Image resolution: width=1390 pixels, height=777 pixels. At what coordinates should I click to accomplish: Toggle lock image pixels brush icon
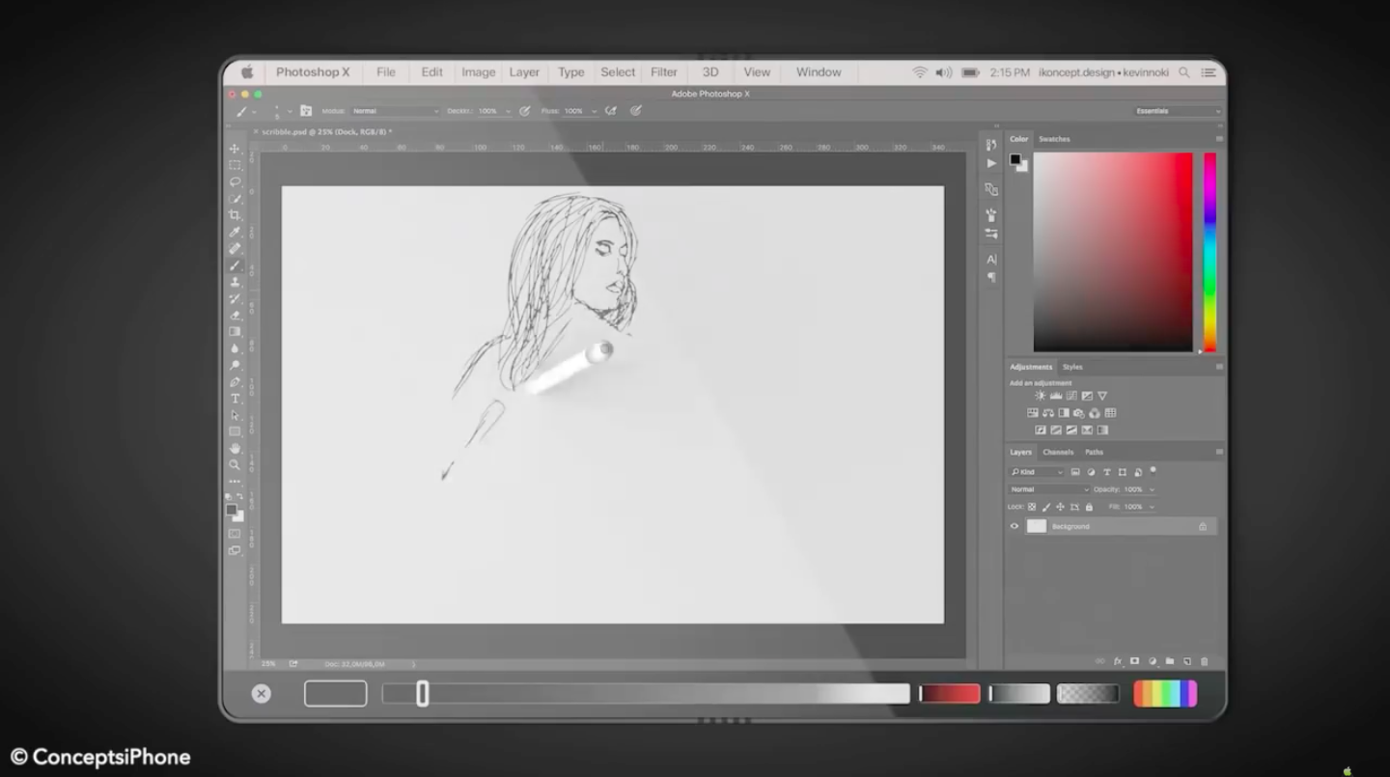tap(1046, 507)
